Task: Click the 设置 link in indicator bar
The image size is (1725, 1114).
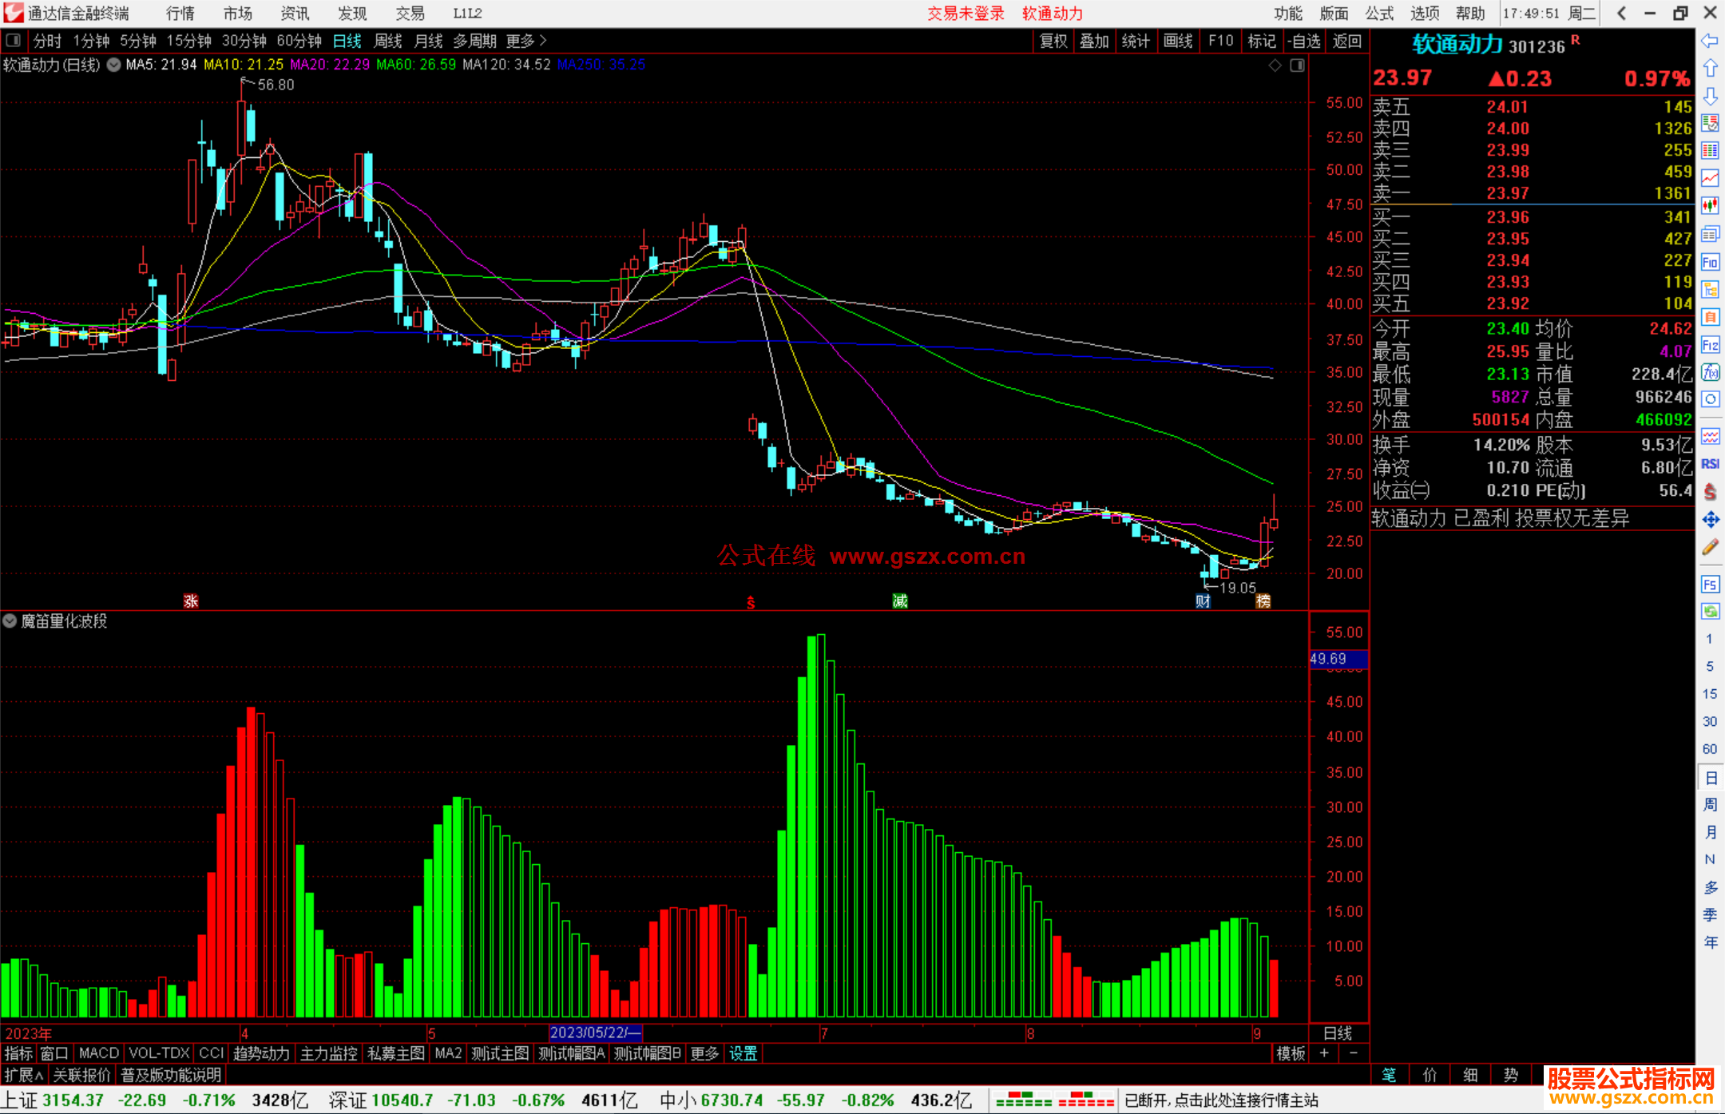Action: [x=743, y=1053]
